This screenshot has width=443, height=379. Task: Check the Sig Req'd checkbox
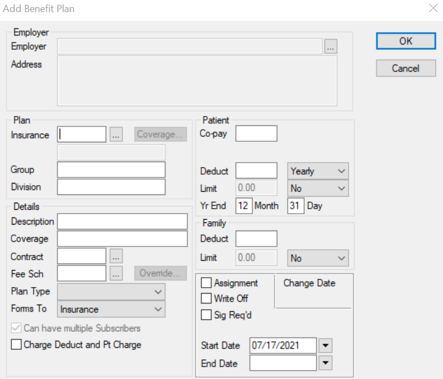(x=207, y=315)
